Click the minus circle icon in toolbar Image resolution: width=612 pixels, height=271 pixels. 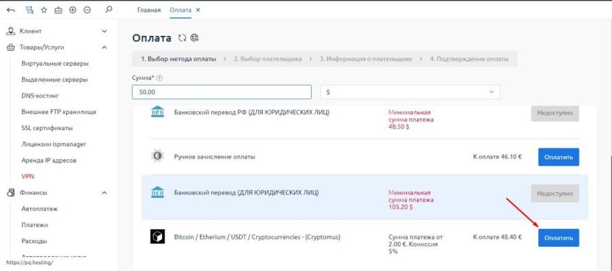[x=87, y=10]
